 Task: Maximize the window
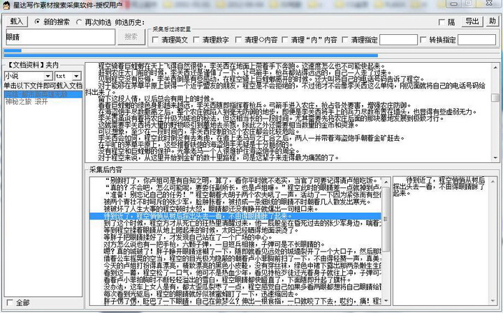[x=468, y=3]
